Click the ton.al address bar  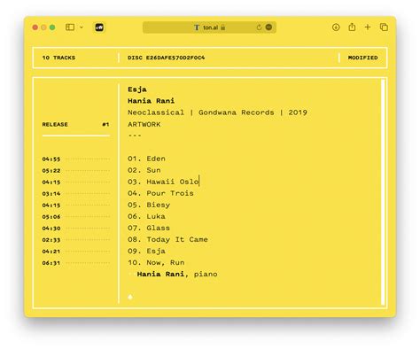[x=209, y=27]
